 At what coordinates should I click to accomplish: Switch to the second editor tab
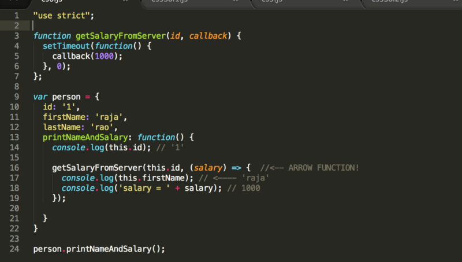(x=173, y=2)
